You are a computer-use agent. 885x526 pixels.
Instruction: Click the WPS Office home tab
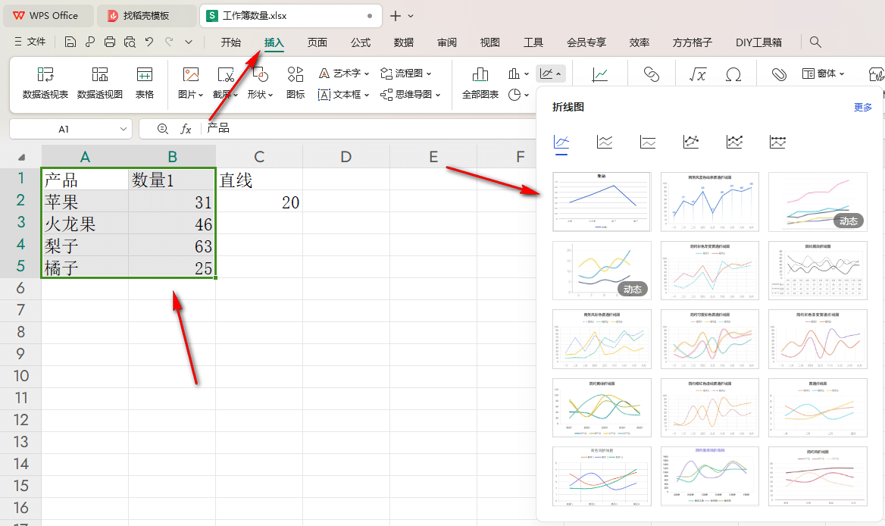[x=48, y=16]
